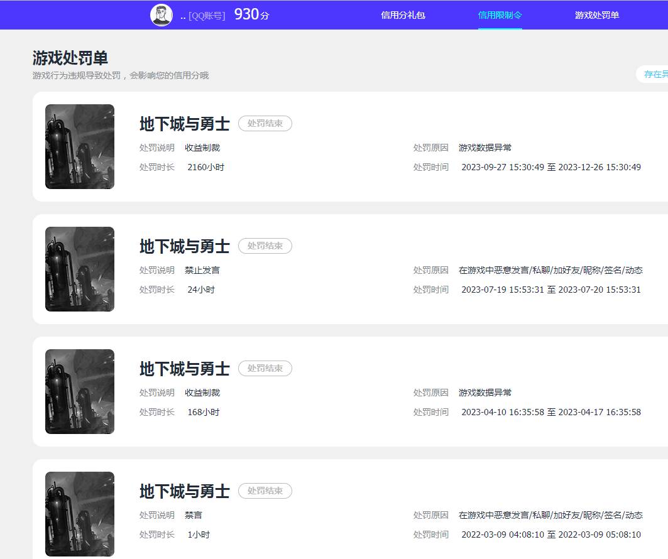
Task: Click the 游戏处罚单 page heading
Action: (70, 58)
